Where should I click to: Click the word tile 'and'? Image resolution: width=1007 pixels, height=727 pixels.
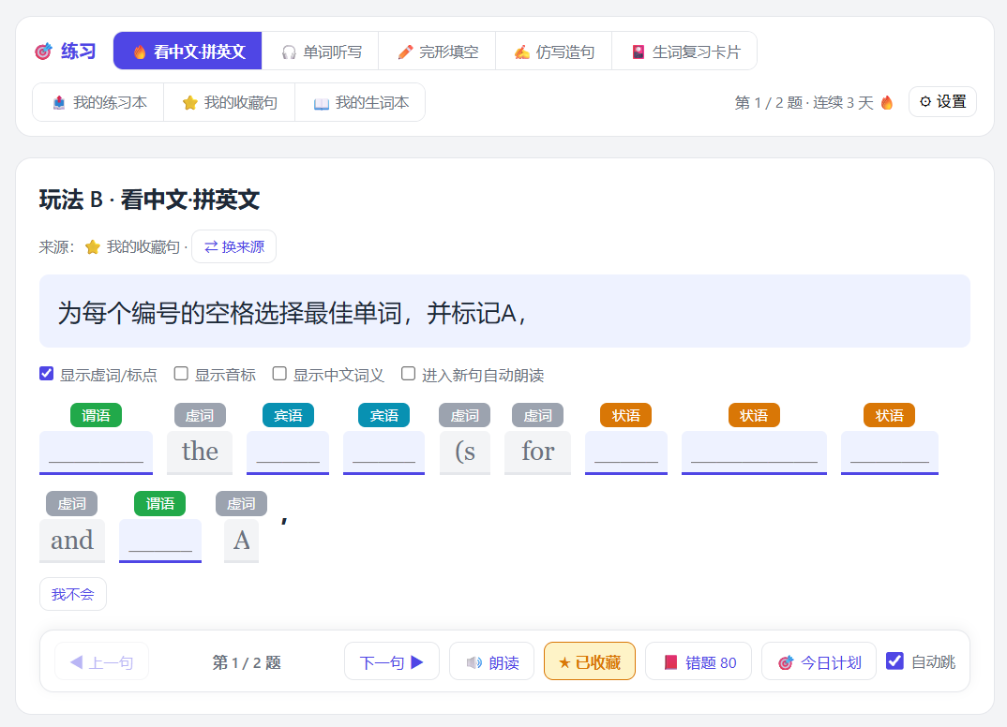pos(72,541)
